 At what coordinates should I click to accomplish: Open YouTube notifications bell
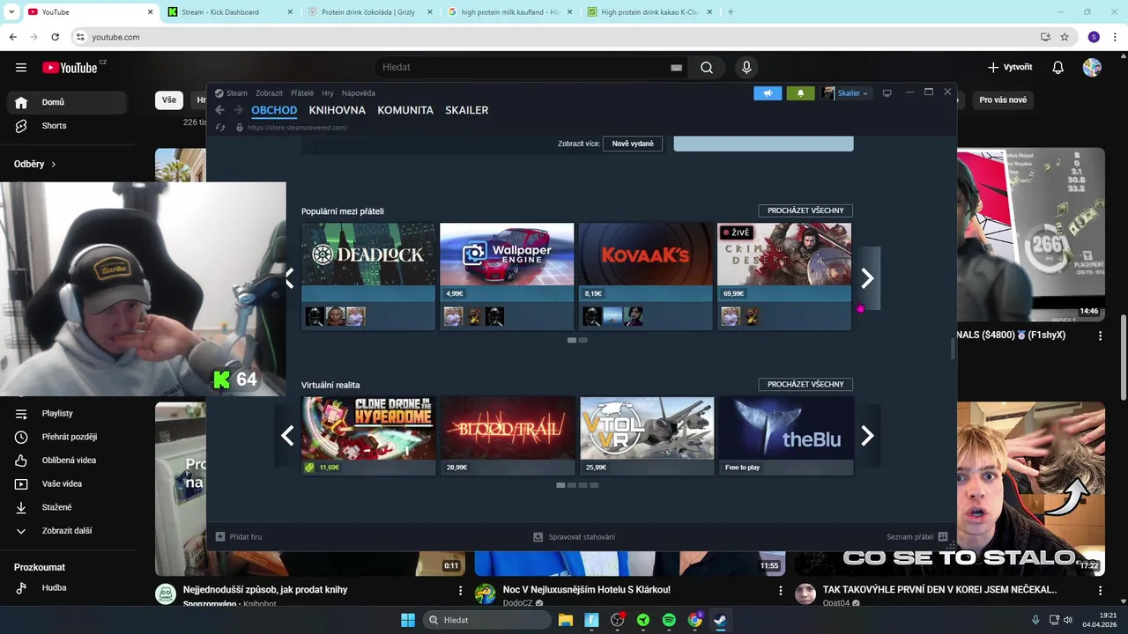click(x=1058, y=68)
